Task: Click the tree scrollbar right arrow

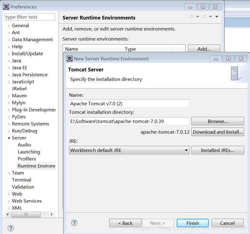Action: click(x=52, y=214)
